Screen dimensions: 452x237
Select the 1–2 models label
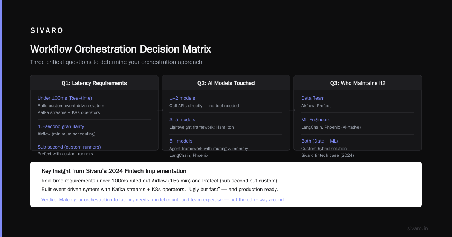point(182,98)
